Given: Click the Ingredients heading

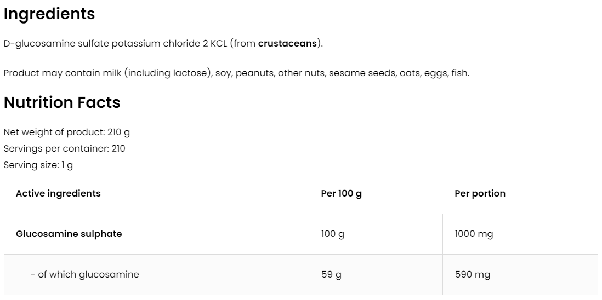Looking at the screenshot, I should tap(49, 14).
